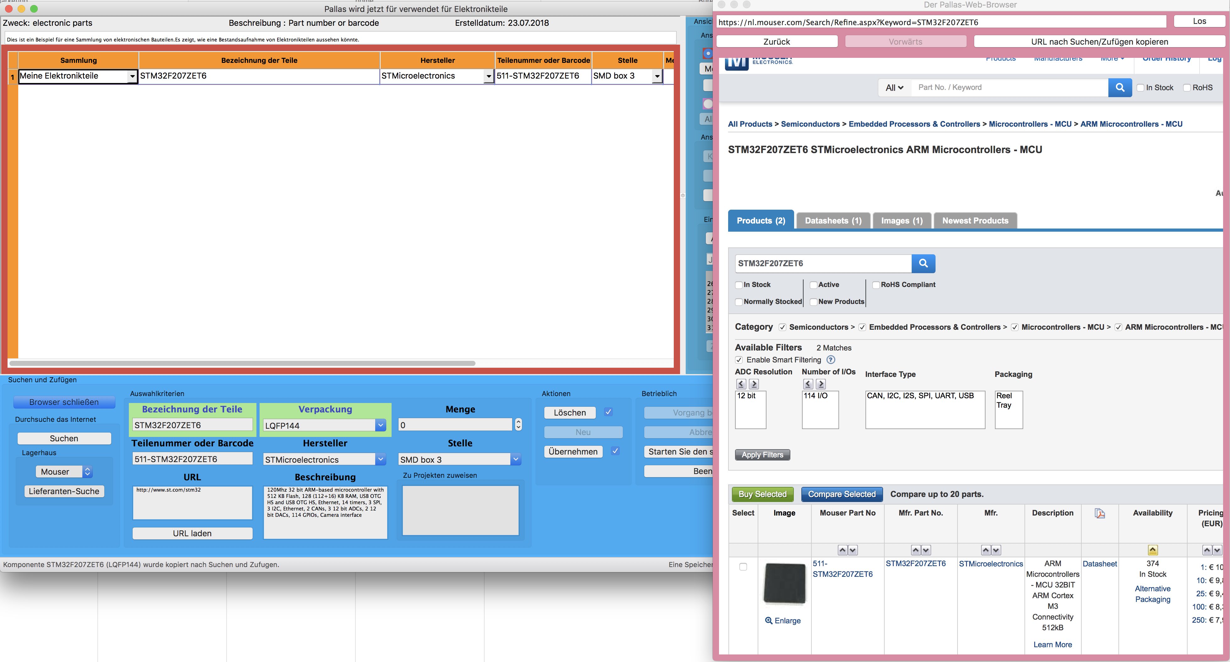The image size is (1230, 662).
Task: Toggle Enable Smart Filtering checkbox
Action: (739, 360)
